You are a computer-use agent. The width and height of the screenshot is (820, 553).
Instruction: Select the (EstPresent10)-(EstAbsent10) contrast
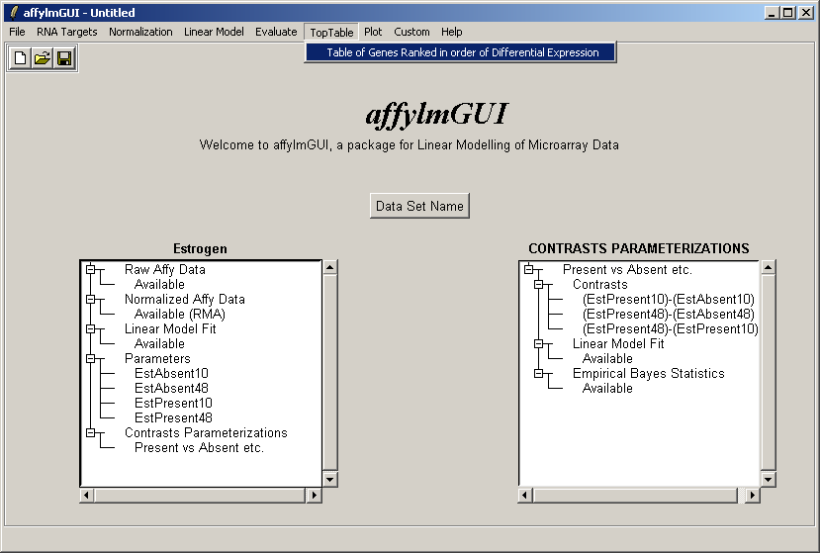(x=668, y=299)
